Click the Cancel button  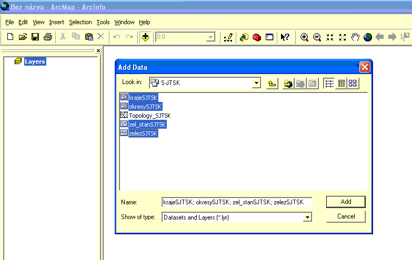346,216
